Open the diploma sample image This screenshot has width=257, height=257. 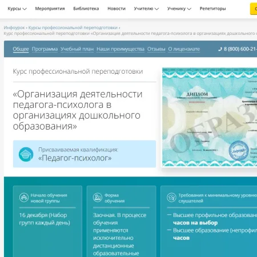pyautogui.click(x=210, y=117)
